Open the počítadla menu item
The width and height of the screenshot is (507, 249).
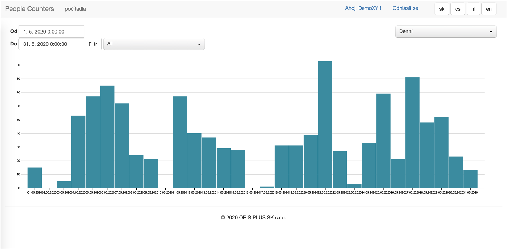(75, 9)
